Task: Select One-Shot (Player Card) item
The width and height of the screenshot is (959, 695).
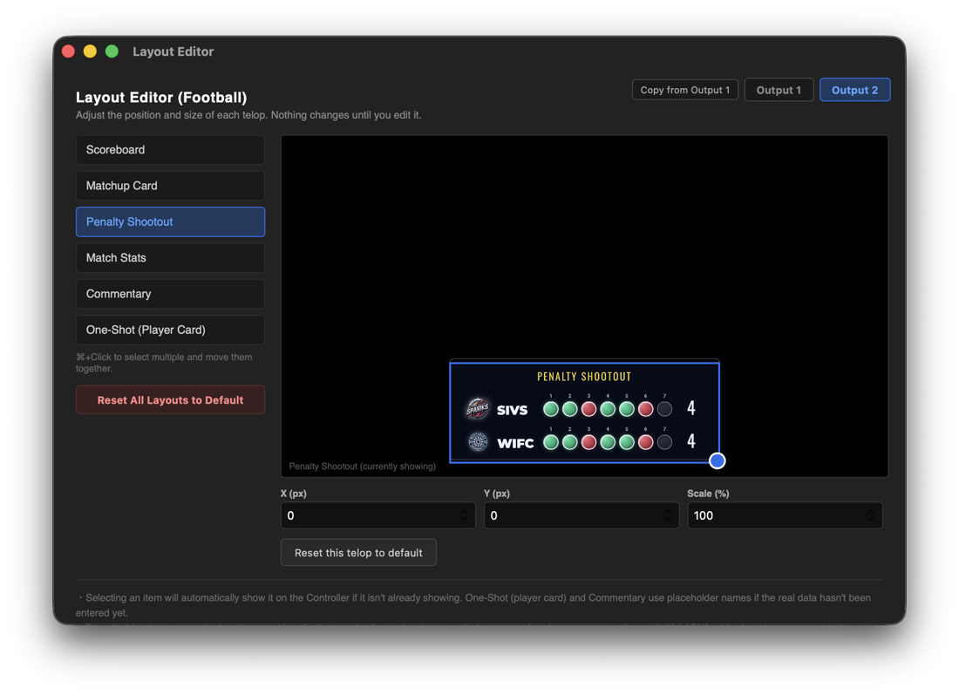Action: [170, 330]
